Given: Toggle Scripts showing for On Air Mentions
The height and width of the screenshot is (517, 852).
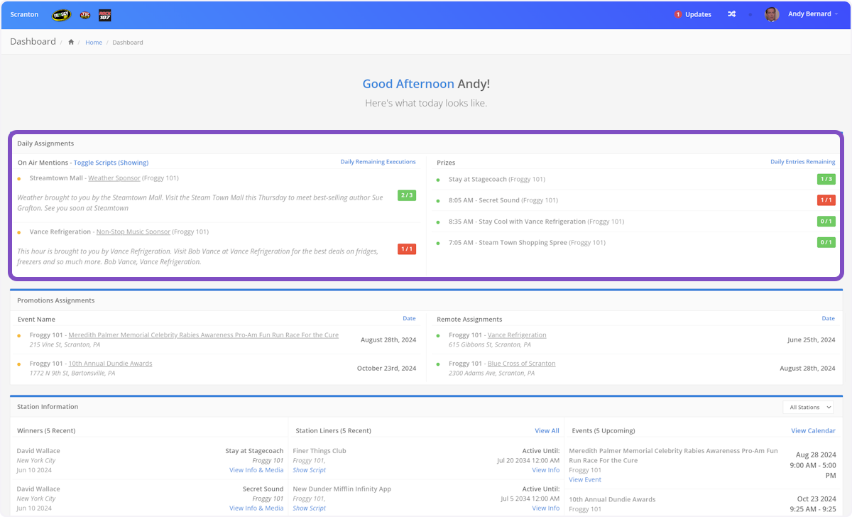Looking at the screenshot, I should 111,163.
